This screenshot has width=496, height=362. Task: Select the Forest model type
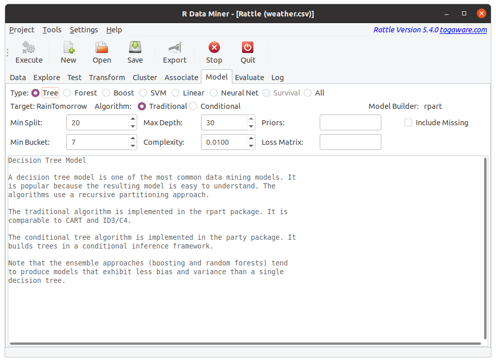[67, 93]
